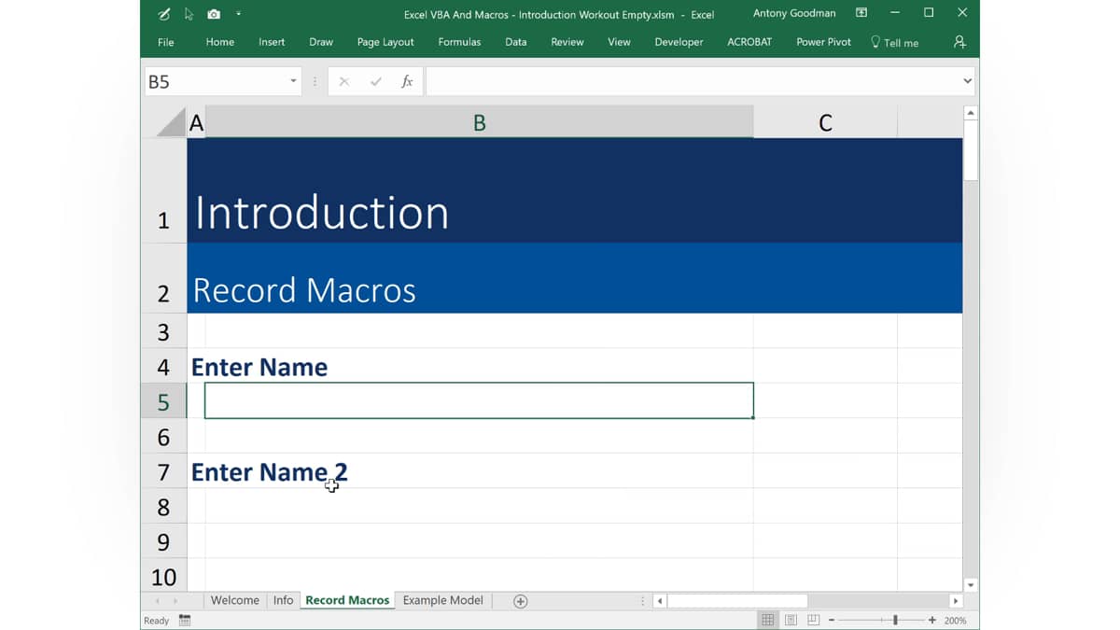The image size is (1120, 630).
Task: Select row 8 header
Action: pos(163,507)
